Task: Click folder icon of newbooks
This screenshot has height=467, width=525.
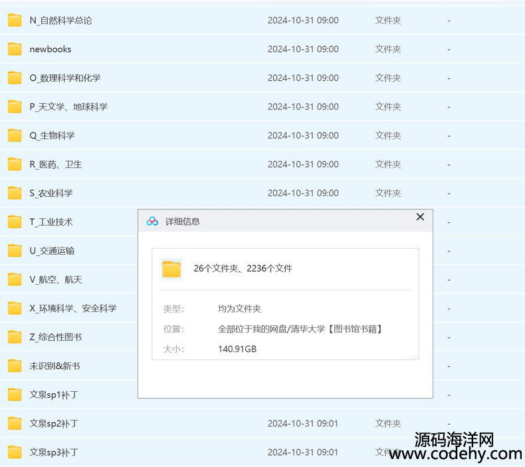Action: tap(15, 49)
